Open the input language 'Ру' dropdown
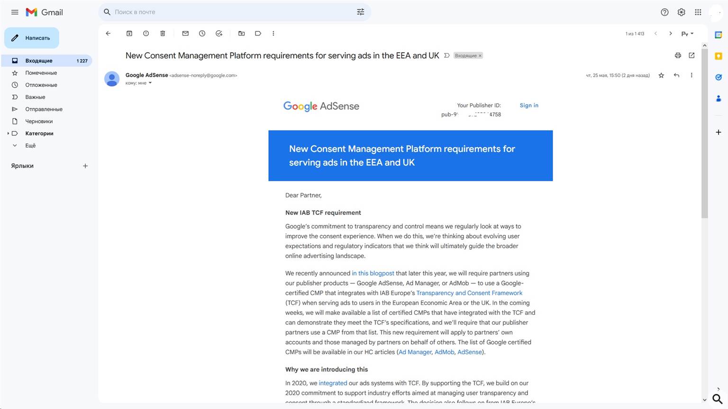The width and height of the screenshot is (728, 409). tap(687, 34)
